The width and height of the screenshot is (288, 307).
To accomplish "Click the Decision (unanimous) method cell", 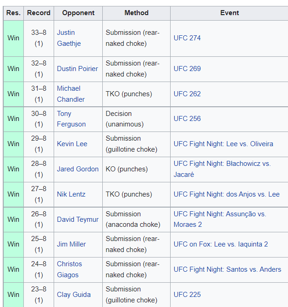I will tap(136, 119).
